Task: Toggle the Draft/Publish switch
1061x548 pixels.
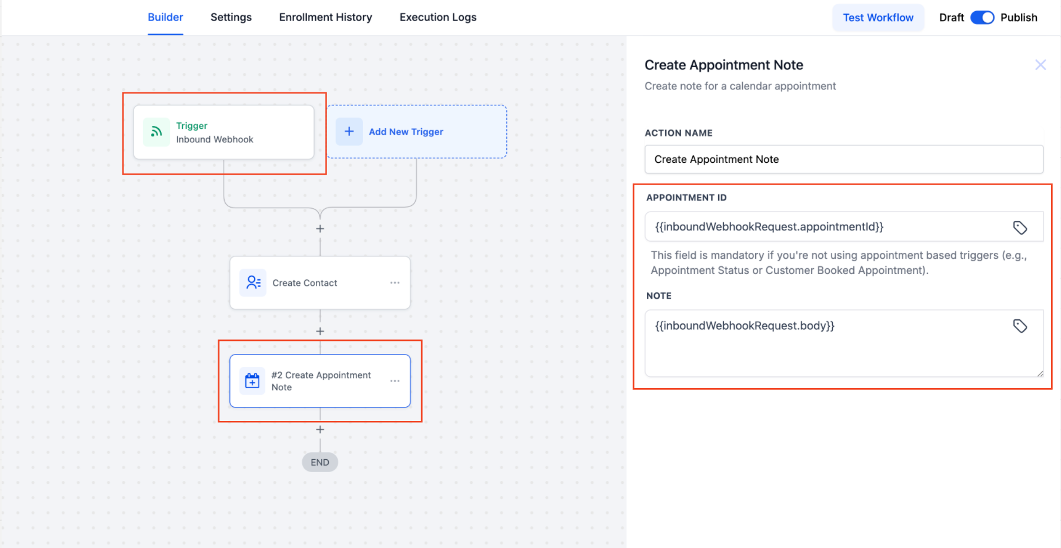Action: [x=982, y=17]
